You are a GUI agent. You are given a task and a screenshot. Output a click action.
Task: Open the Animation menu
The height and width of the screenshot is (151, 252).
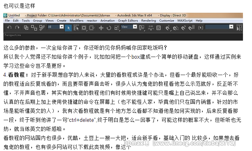(108, 21)
